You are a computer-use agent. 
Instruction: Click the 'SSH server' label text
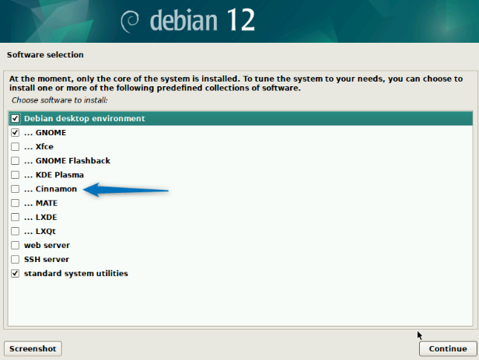47,259
